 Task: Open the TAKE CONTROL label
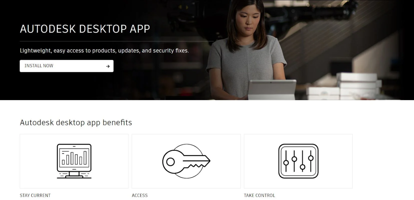pos(259,195)
